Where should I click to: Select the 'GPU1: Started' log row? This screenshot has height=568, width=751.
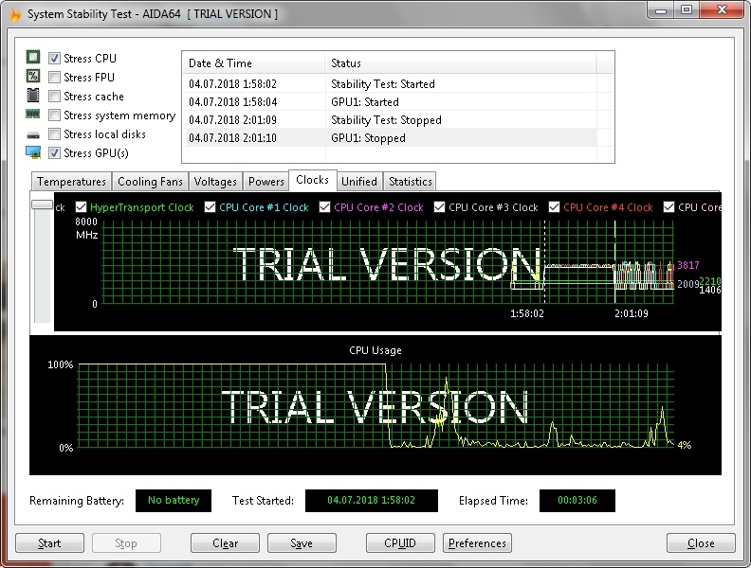[390, 102]
